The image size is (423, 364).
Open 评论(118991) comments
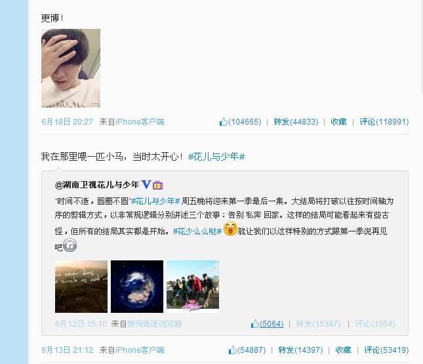point(384,122)
